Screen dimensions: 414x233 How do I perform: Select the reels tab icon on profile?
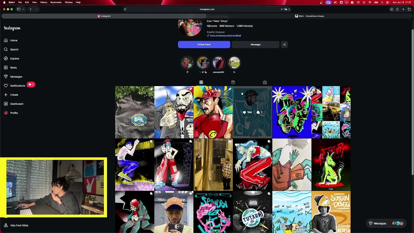pos(233,83)
